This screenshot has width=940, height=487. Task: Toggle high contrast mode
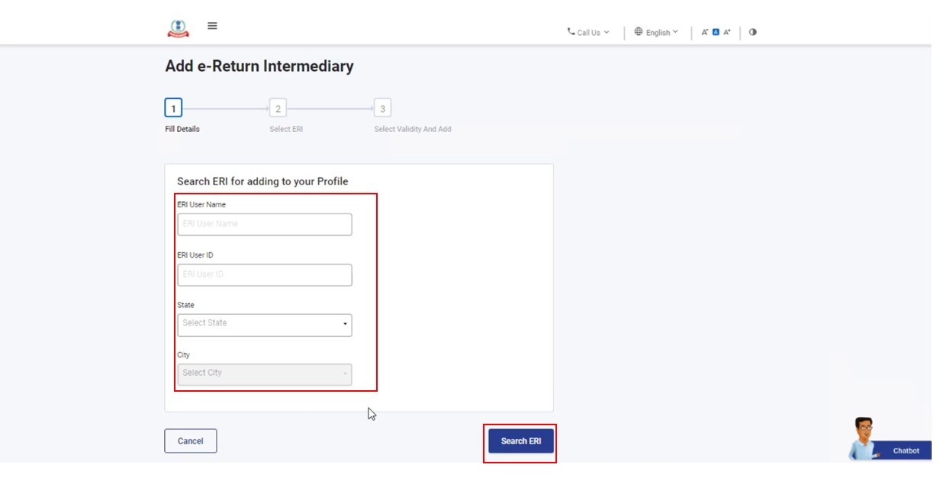coord(752,32)
